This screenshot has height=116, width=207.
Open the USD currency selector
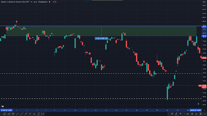(204, 2)
